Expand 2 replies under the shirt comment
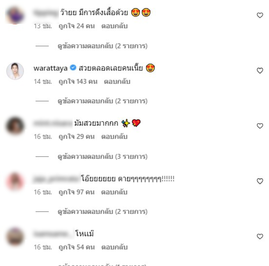The width and height of the screenshot is (269, 266). [103, 46]
